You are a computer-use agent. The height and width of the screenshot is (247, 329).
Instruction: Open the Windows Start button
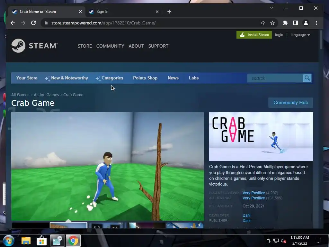coord(8,241)
